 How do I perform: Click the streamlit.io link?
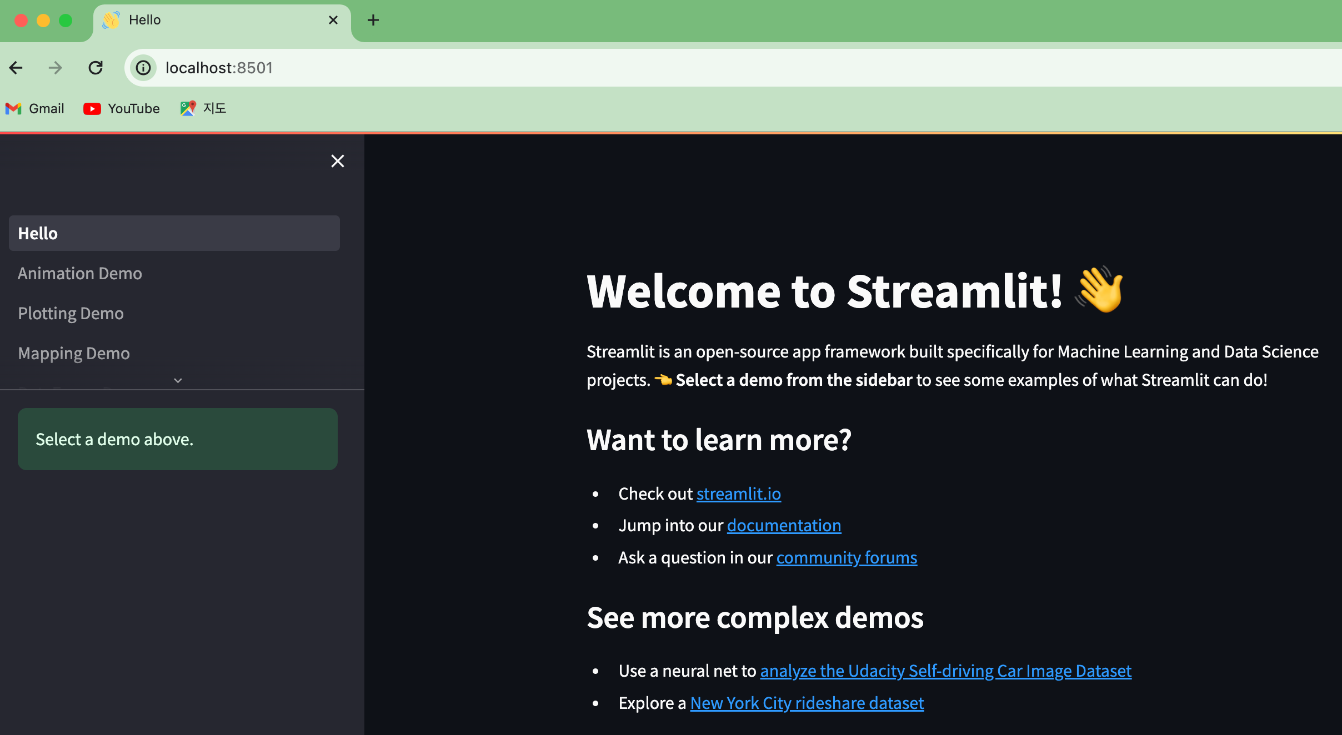tap(738, 494)
